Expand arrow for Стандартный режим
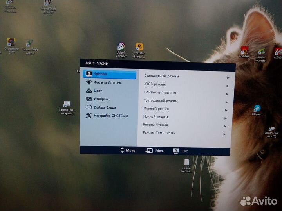The image size is (282, 211). pos(228,77)
